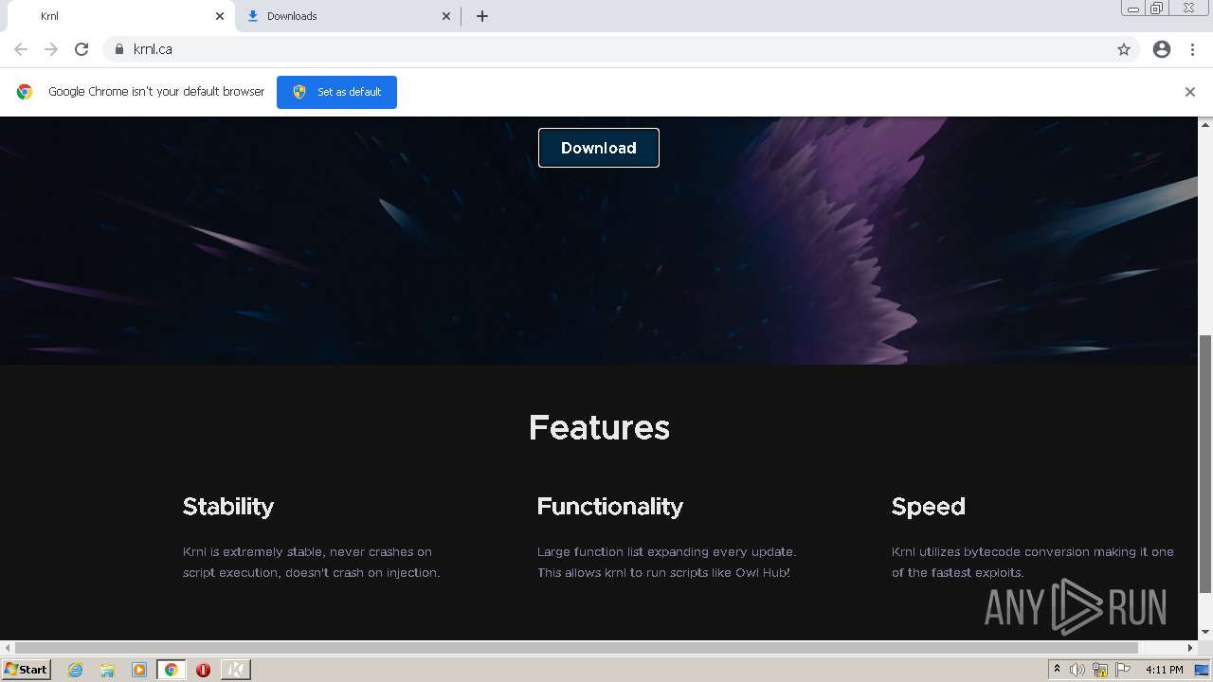The width and height of the screenshot is (1213, 682).
Task: Open Chrome profile account icon
Action: click(1162, 49)
